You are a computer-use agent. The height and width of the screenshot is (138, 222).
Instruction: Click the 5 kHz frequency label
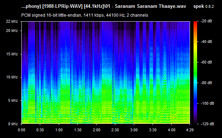coord(13,100)
